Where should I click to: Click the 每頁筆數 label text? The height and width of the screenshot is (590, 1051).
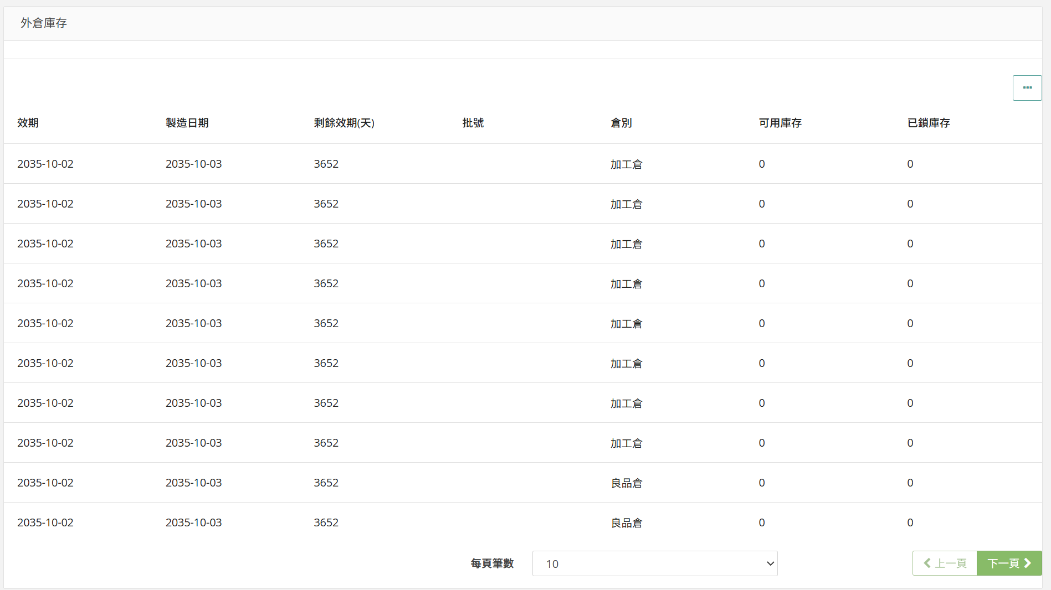pos(492,563)
